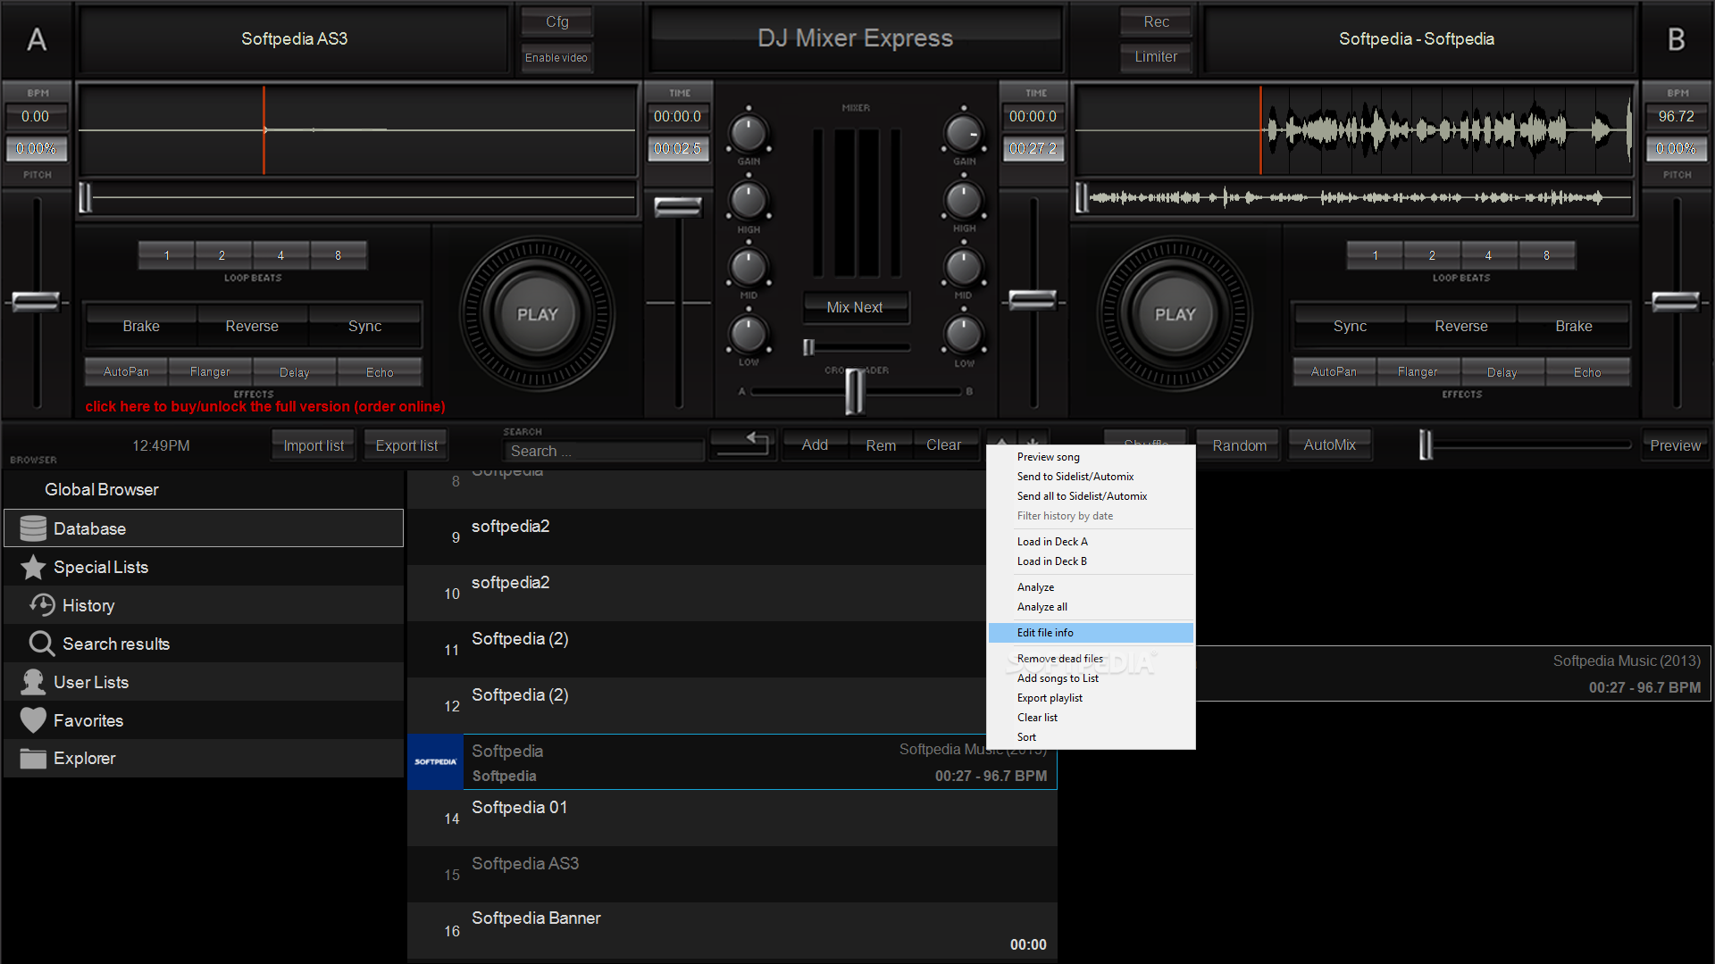1715x964 pixels.
Task: Click deck B Reverse button
Action: click(x=1461, y=326)
